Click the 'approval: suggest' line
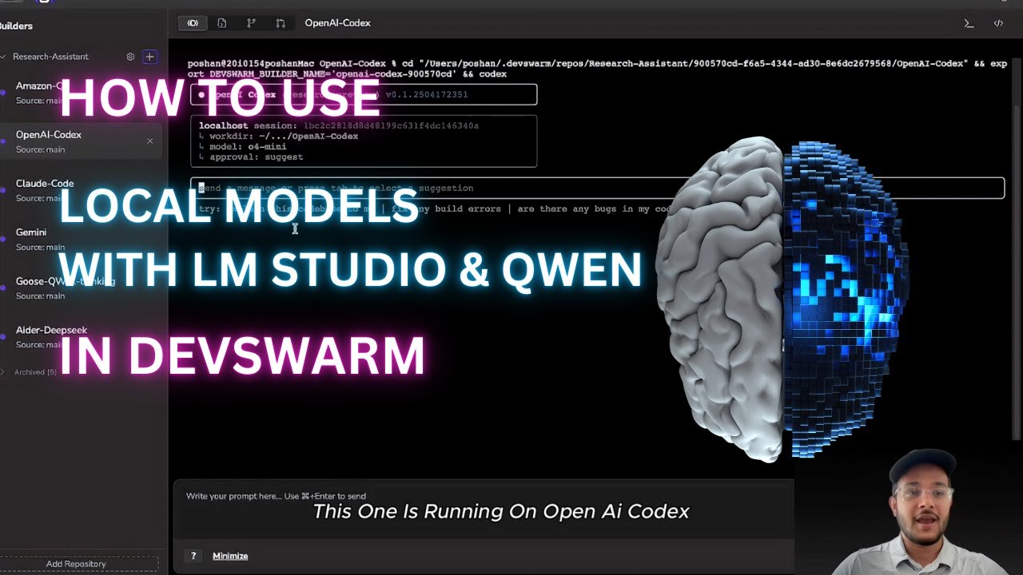Image resolution: width=1023 pixels, height=575 pixels. 251,157
